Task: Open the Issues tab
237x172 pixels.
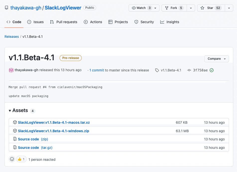Action: click(36, 22)
